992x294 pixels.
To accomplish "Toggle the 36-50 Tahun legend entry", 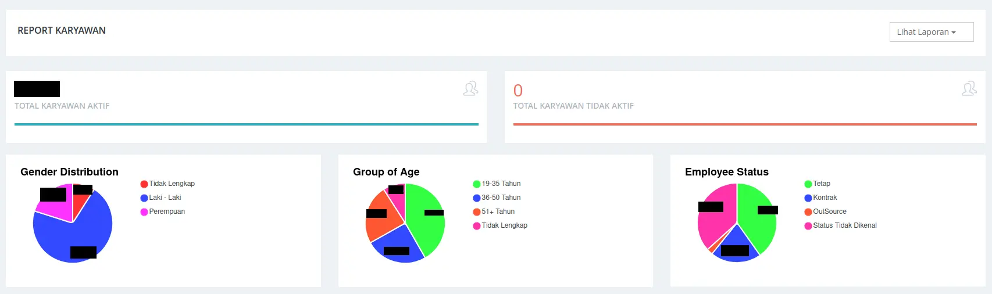I will point(497,198).
